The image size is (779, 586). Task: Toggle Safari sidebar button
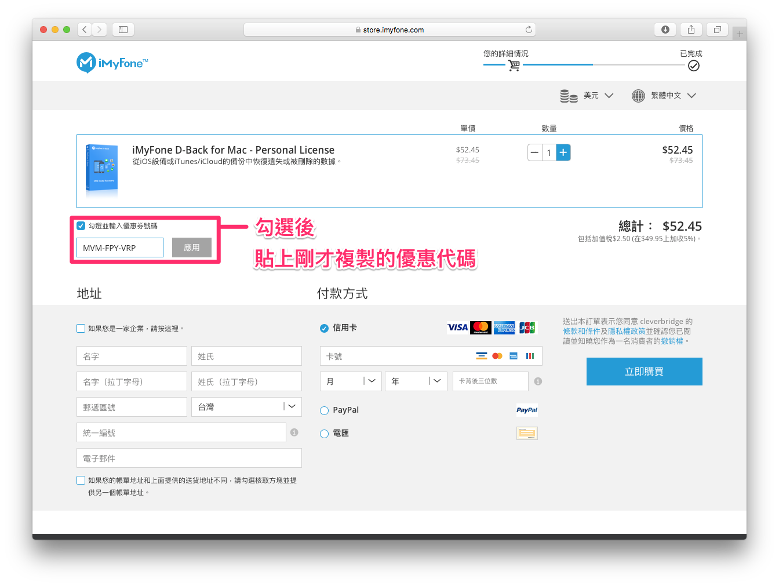click(x=123, y=30)
